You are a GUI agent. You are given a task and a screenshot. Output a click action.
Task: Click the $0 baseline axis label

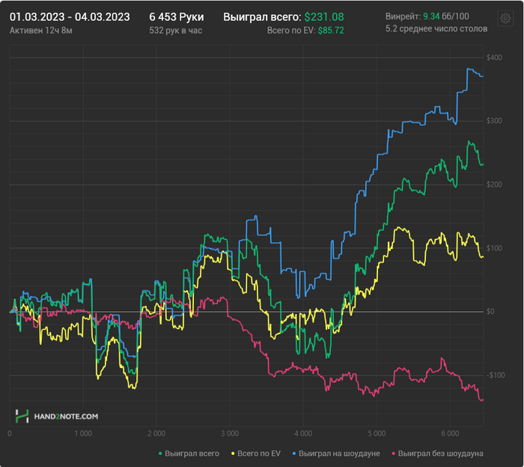pos(492,311)
